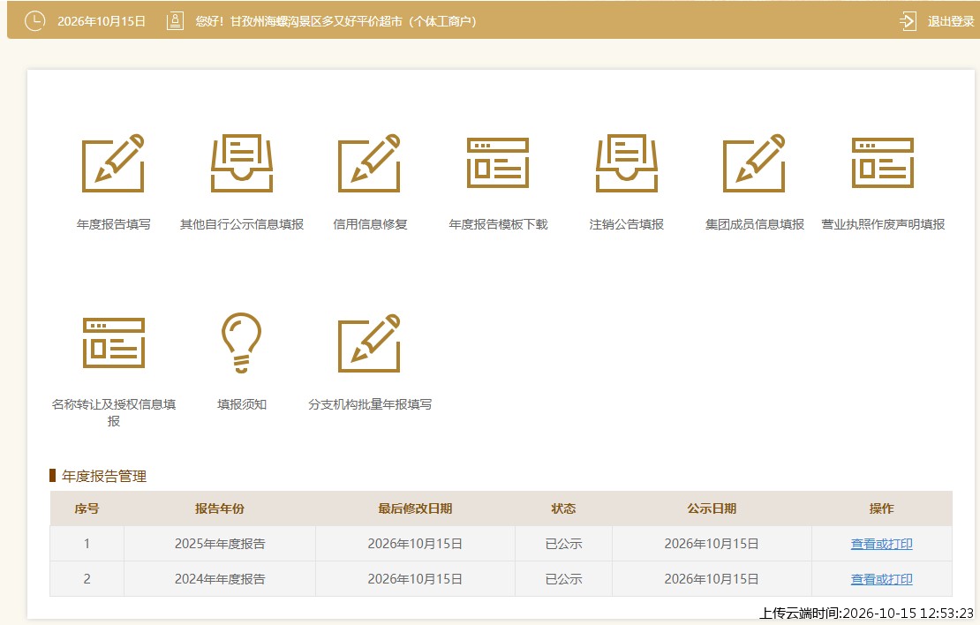This screenshot has height=625, width=980.
Task: Click the clock icon beside the date
Action: coord(34,21)
